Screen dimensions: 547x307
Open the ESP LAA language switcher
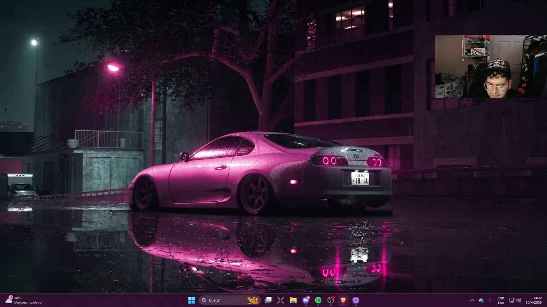[x=501, y=300]
